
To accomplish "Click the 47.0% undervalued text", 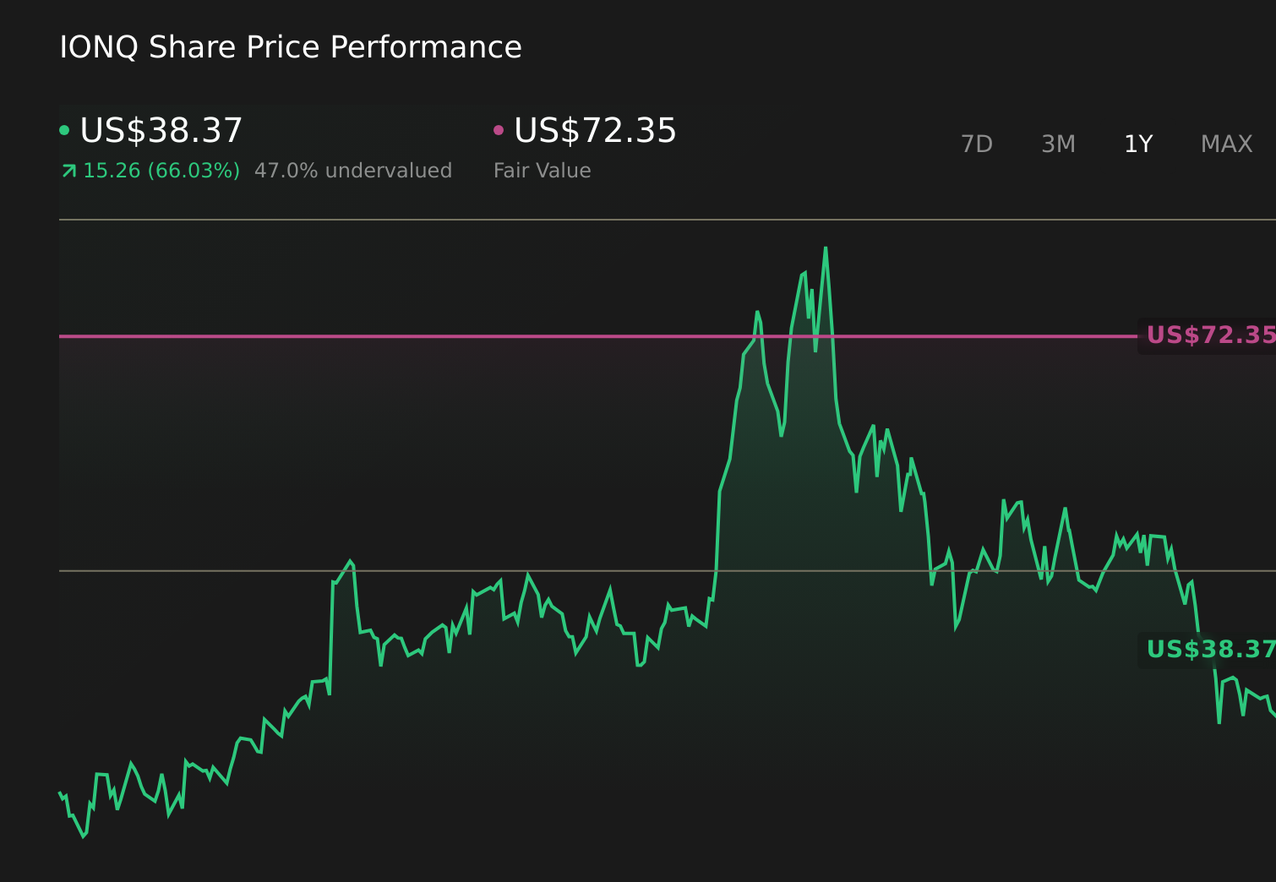I will click(354, 170).
